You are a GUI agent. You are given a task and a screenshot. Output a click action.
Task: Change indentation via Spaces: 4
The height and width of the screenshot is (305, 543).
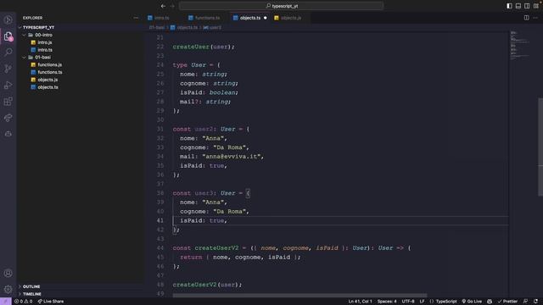(387, 302)
